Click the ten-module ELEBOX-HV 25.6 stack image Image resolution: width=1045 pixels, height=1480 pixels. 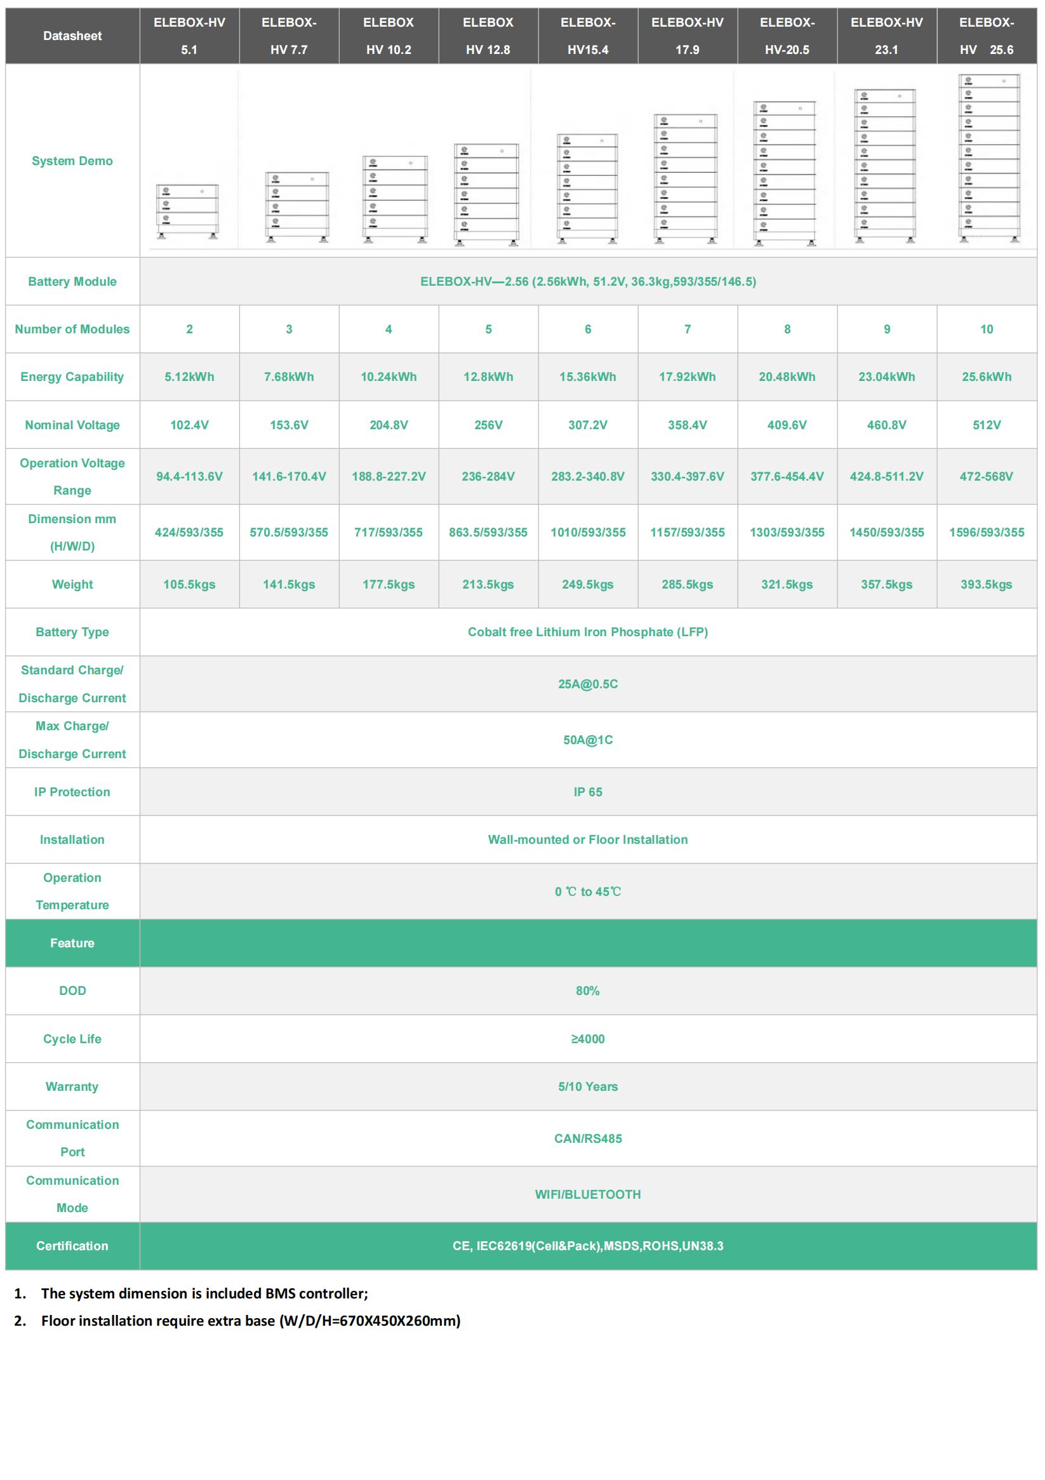[988, 158]
